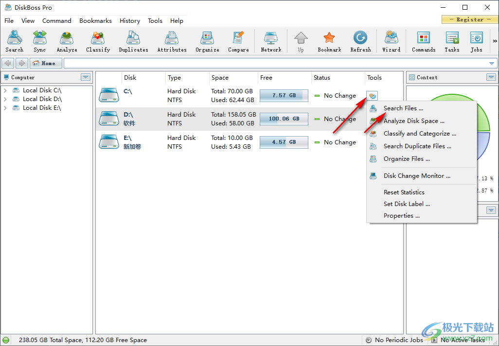
Task: Open the Tasks panel
Action: coord(452,41)
